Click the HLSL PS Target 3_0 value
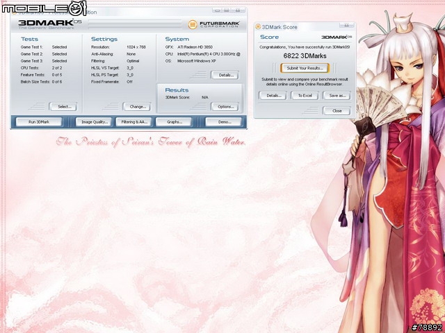 (130, 75)
